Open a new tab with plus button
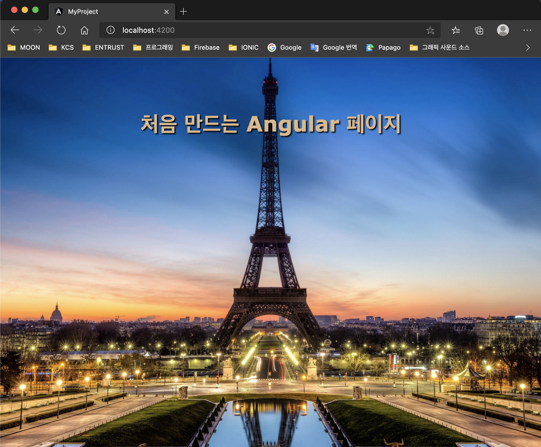Viewport: 541px width, 447px height. click(183, 12)
